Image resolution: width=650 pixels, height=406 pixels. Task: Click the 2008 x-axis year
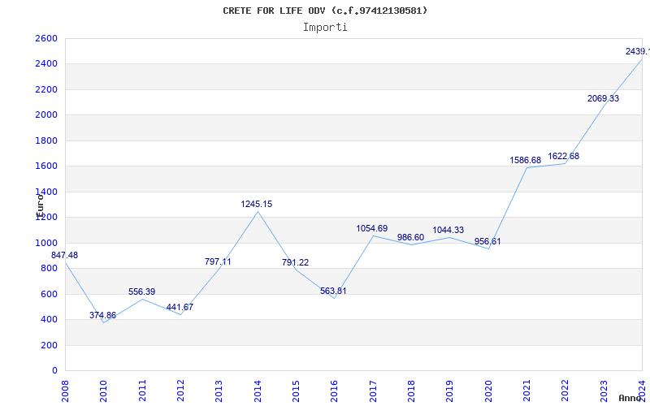coord(65,391)
